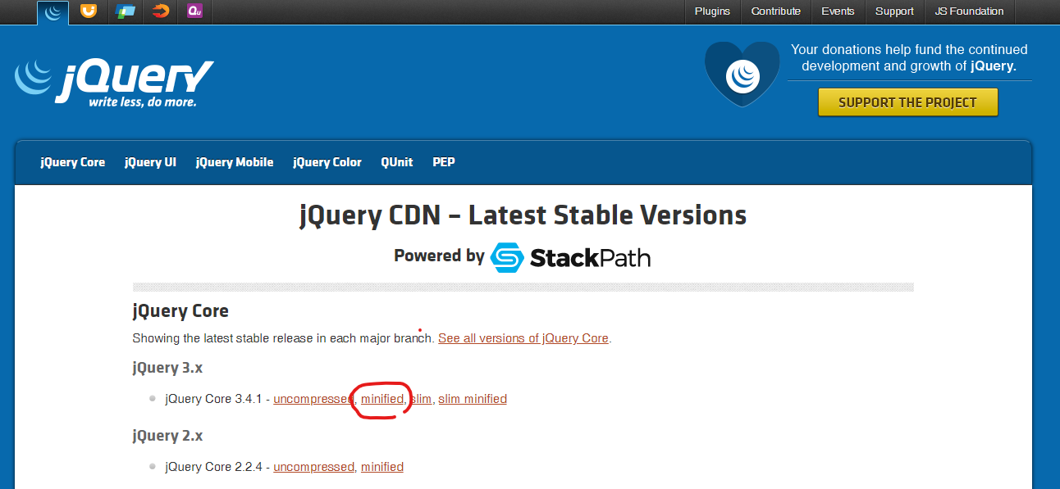
Task: Select the QUnit navigation tab
Action: (397, 162)
